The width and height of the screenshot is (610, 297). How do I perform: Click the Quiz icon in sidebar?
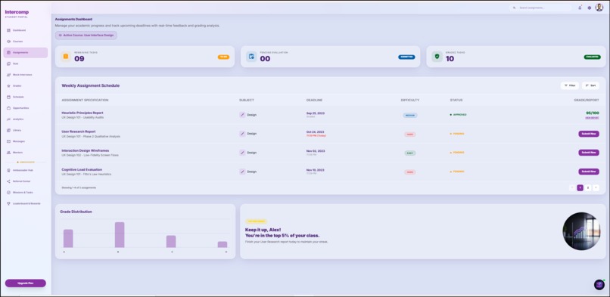tap(8, 63)
